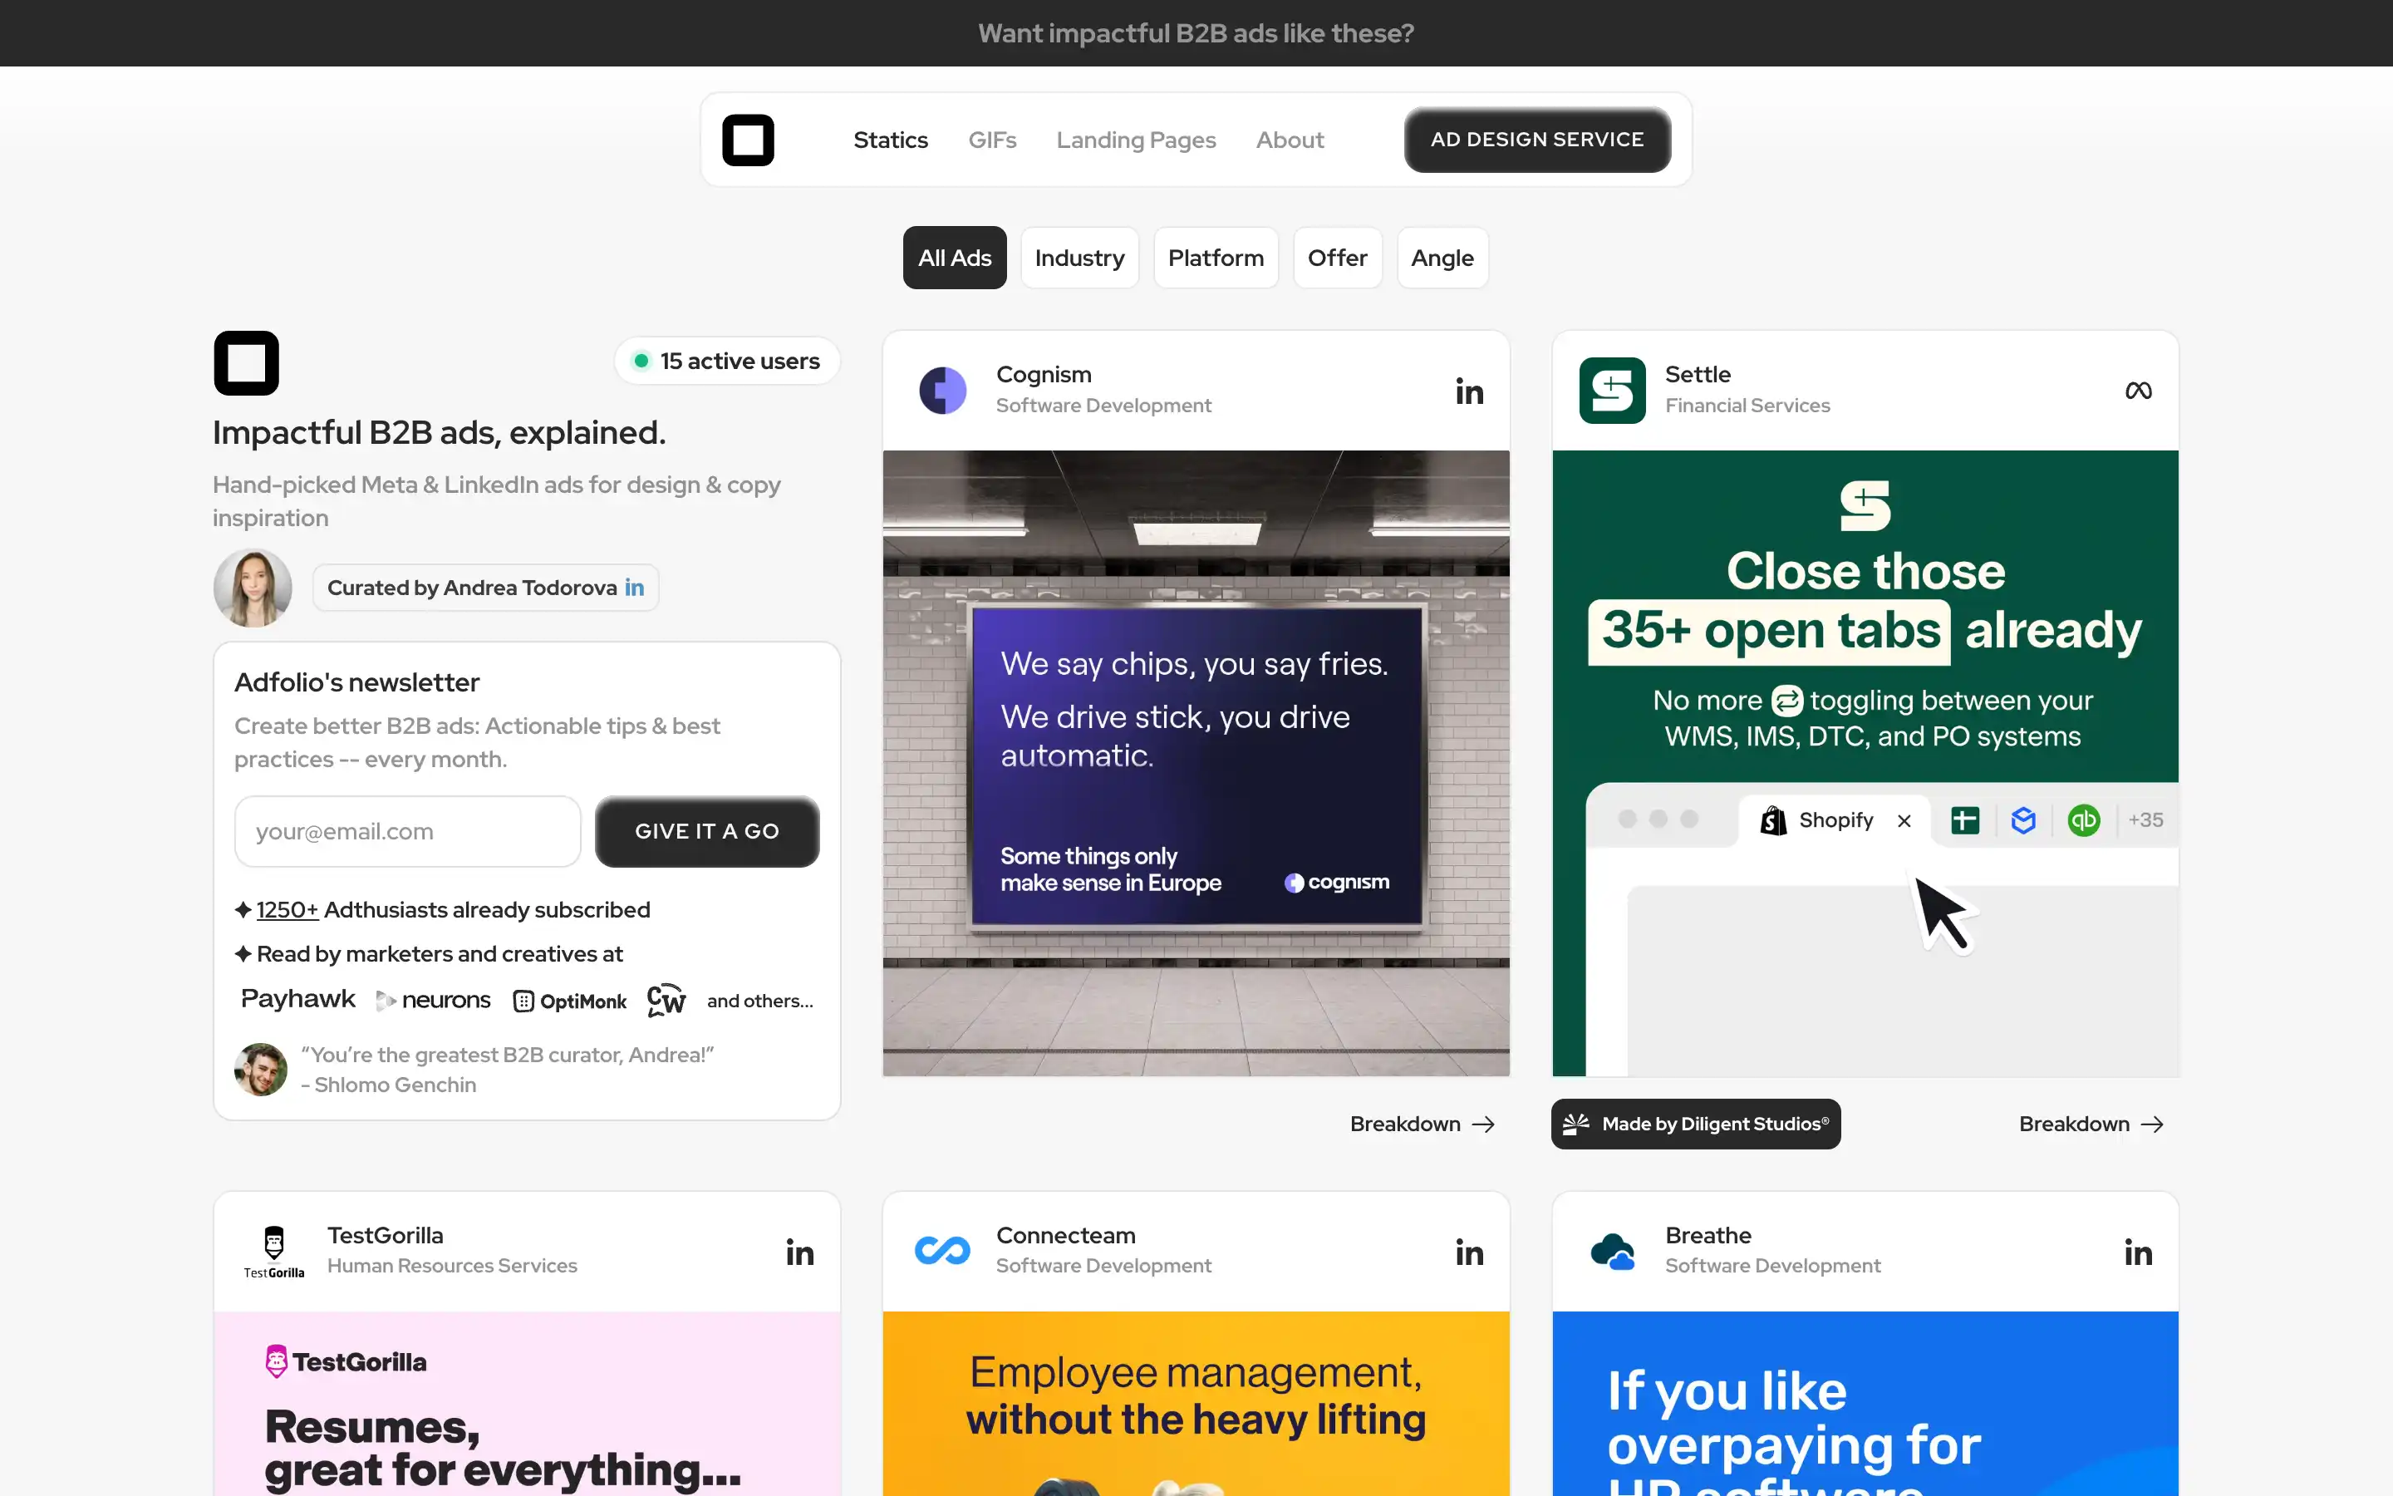This screenshot has height=1496, width=2393.
Task: Open the Breakdown link on the Cognism ad
Action: [x=1421, y=1124]
